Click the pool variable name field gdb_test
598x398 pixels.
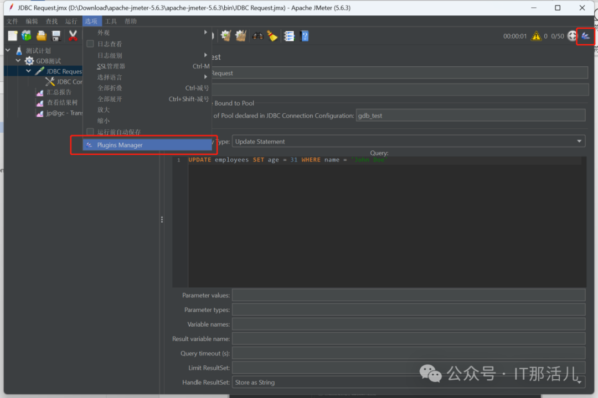pyautogui.click(x=471, y=116)
